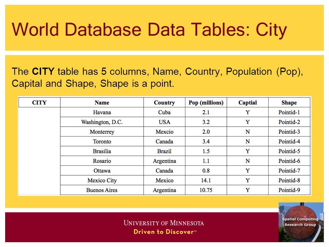
Task: Click the Pointid-8 shape cell
Action: click(x=289, y=180)
